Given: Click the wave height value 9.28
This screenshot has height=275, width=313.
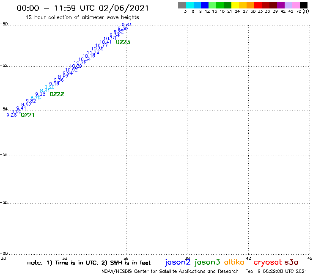Looking at the screenshot, I should [x=40, y=94].
